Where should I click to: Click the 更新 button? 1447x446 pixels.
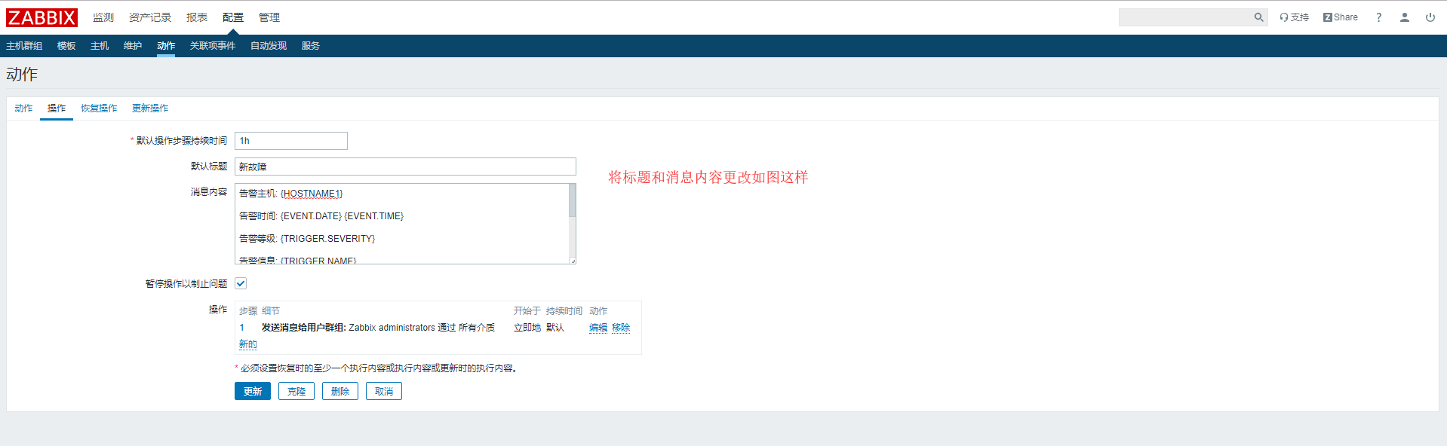pos(253,391)
